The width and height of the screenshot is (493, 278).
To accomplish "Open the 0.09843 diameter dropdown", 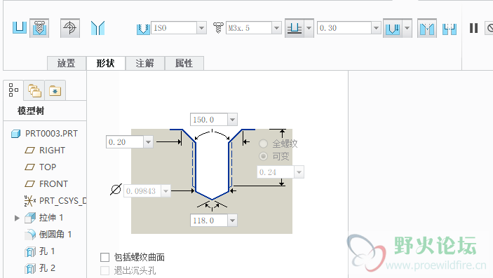I will [166, 190].
